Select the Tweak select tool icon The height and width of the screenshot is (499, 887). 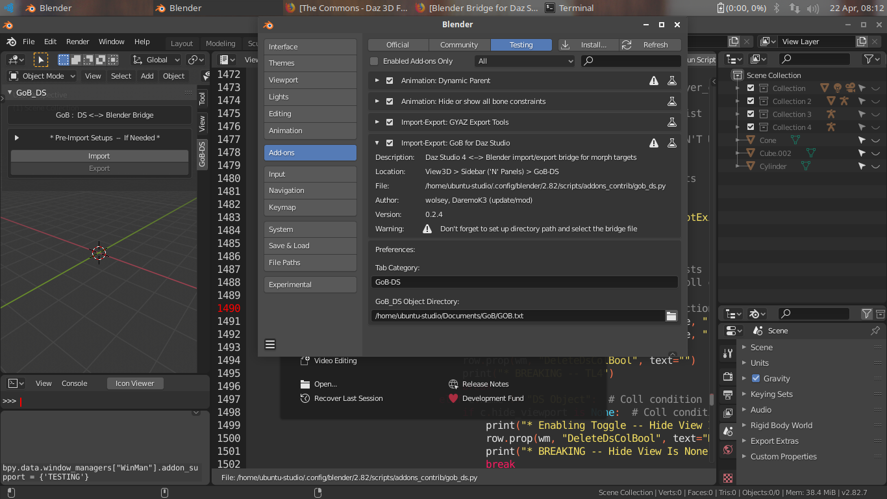[41, 60]
